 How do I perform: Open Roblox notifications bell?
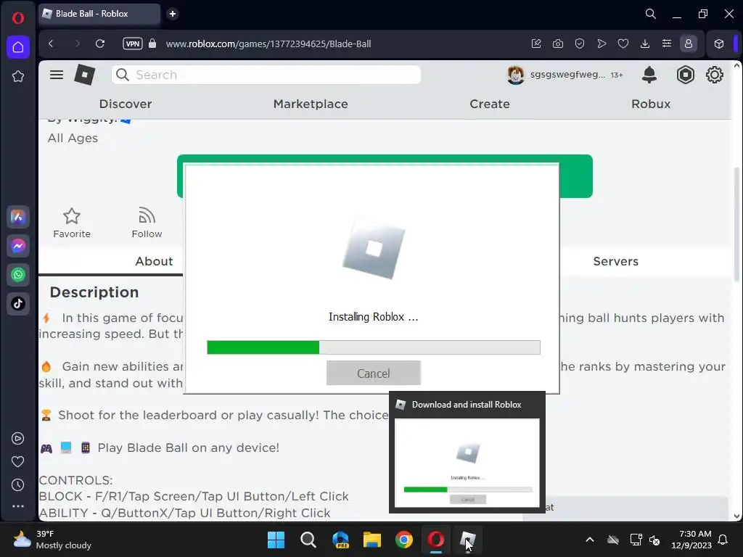coord(649,75)
